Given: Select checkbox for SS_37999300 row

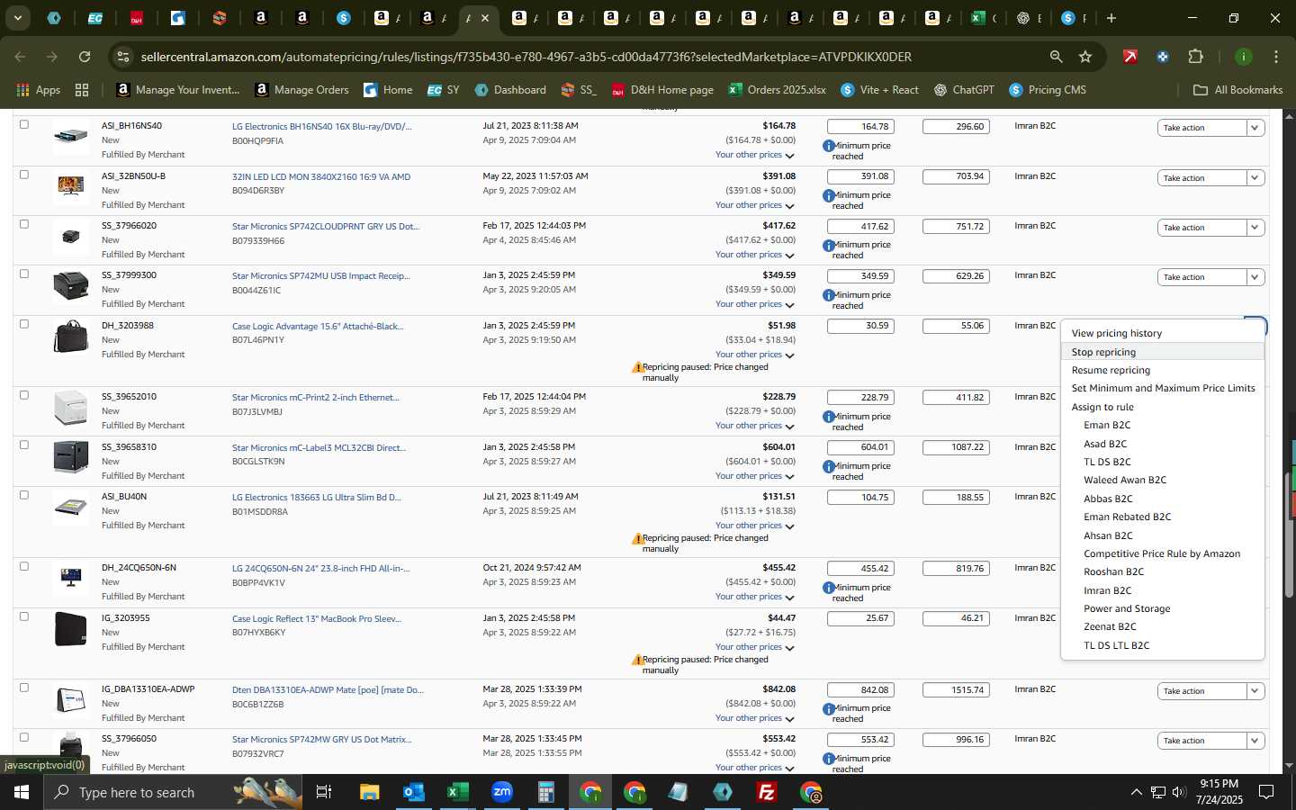Looking at the screenshot, I should pos(24,274).
